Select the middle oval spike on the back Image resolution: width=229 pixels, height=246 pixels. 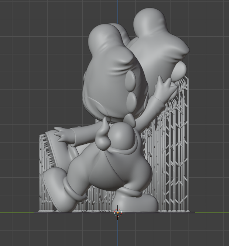130,98
